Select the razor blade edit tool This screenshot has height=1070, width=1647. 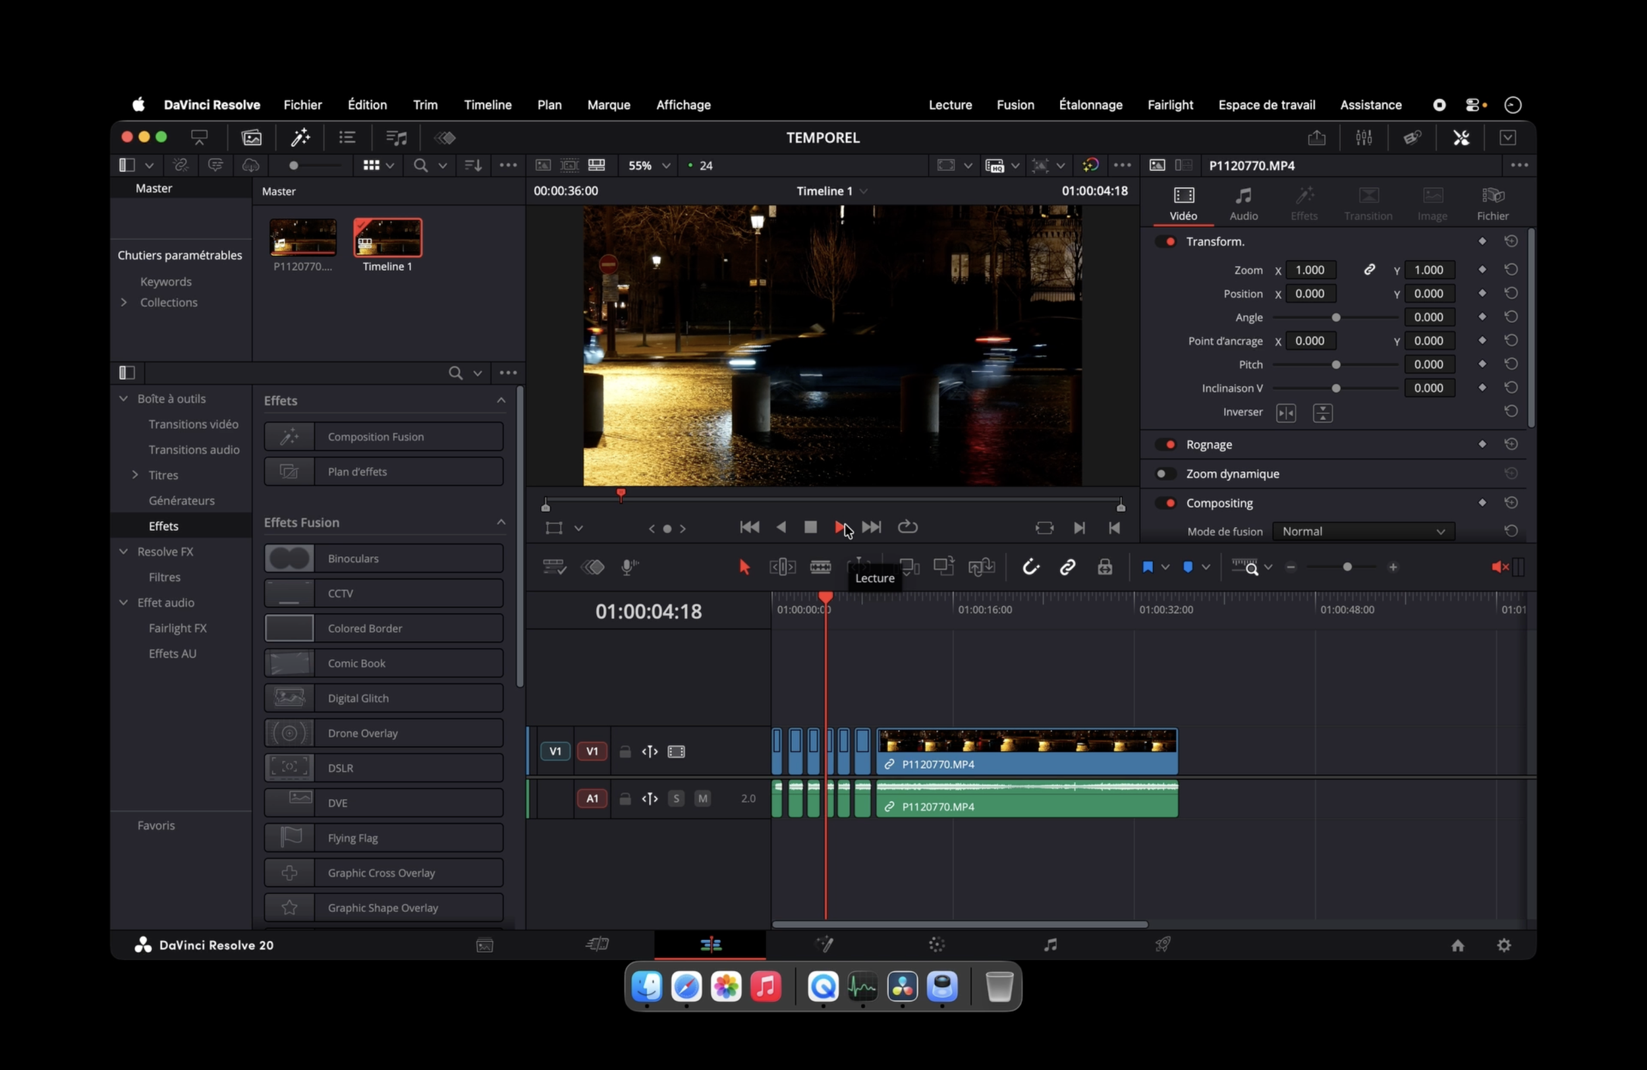pyautogui.click(x=820, y=567)
